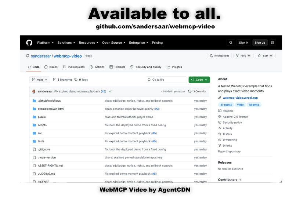Expand the Solutions menu
The width and height of the screenshot is (296, 197).
point(66,43)
